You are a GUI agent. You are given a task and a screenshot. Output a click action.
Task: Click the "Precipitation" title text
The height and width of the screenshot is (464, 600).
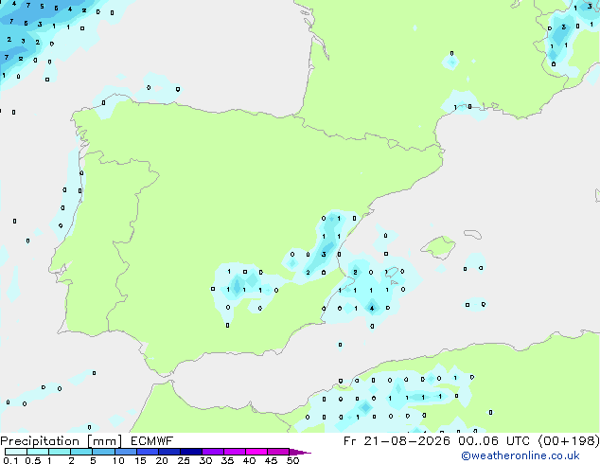[40, 441]
